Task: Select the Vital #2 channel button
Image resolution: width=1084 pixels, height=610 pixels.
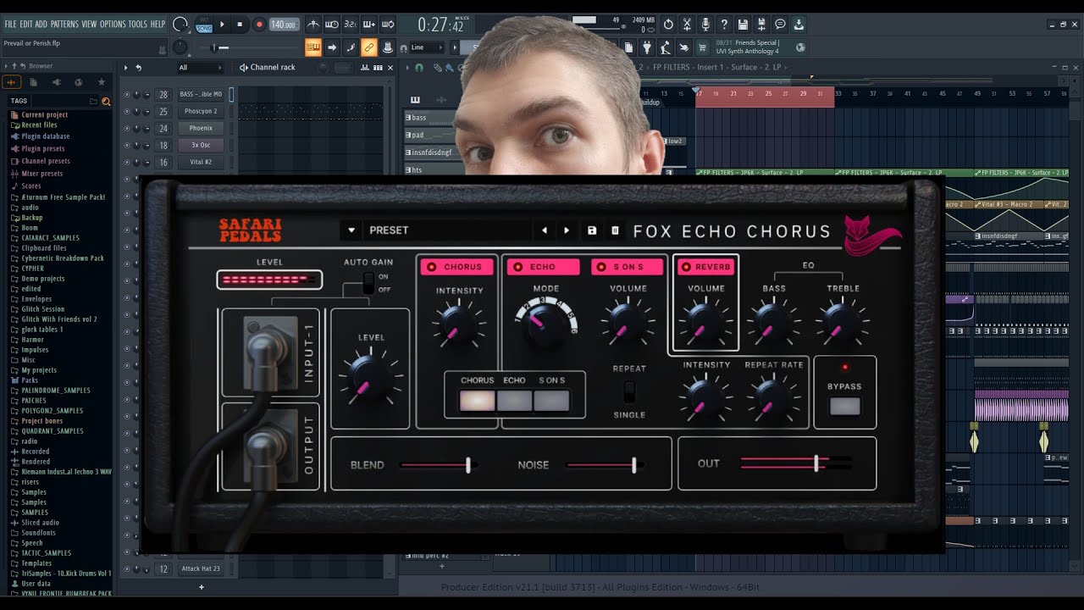Action: (x=201, y=162)
